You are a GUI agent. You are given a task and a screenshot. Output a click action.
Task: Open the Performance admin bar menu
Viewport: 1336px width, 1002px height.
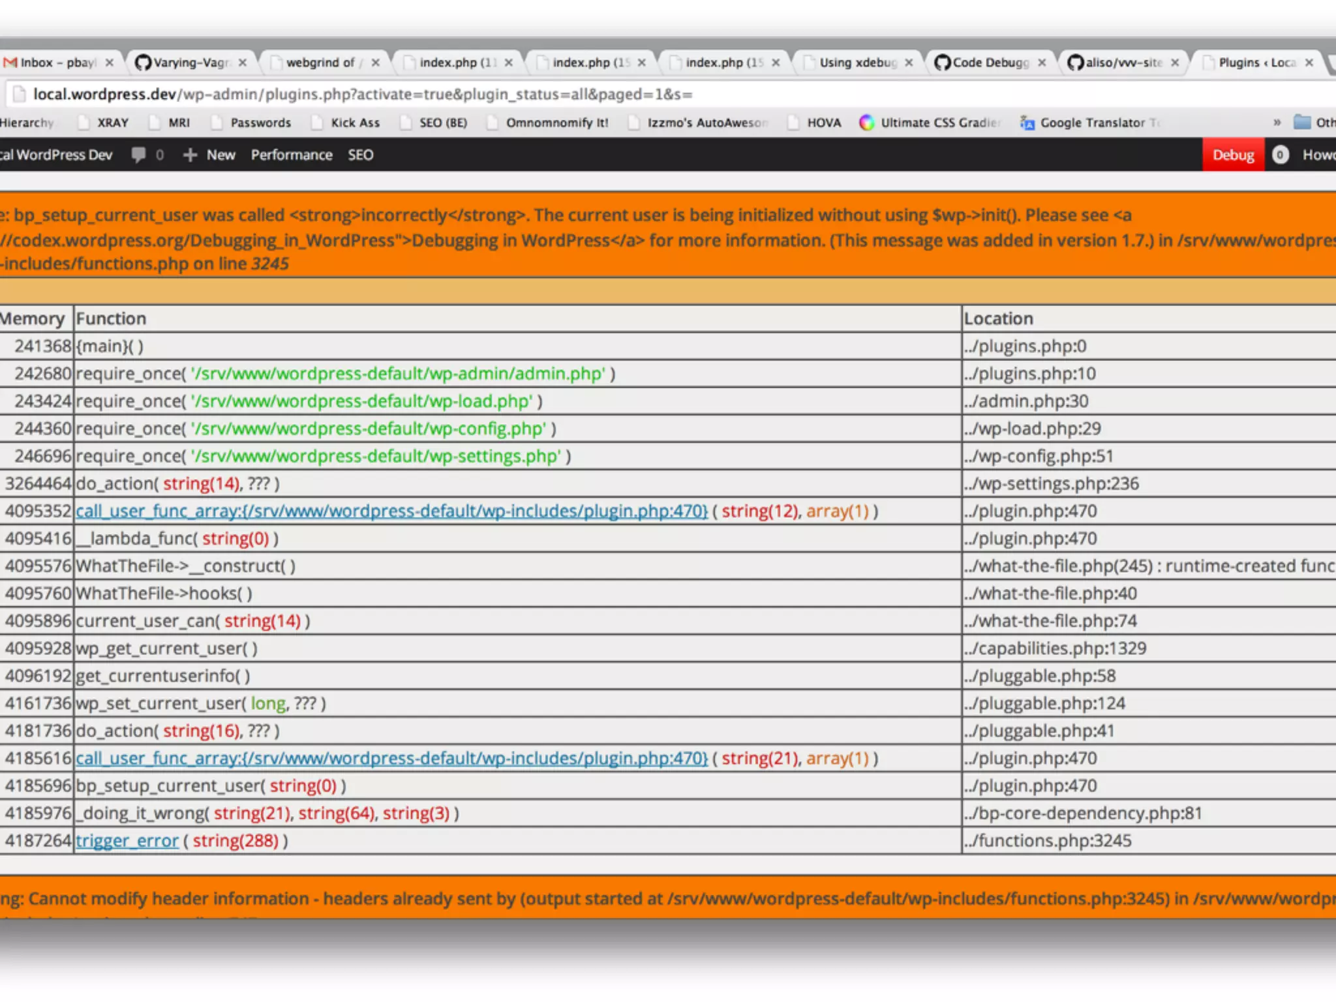tap(292, 155)
